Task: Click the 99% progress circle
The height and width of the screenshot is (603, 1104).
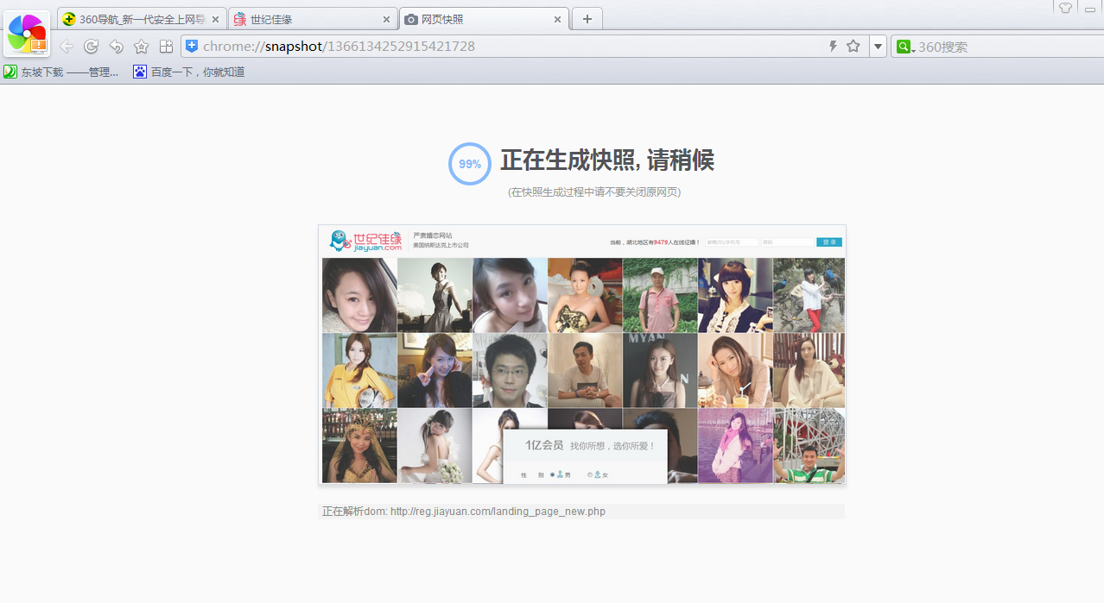Action: (x=470, y=164)
